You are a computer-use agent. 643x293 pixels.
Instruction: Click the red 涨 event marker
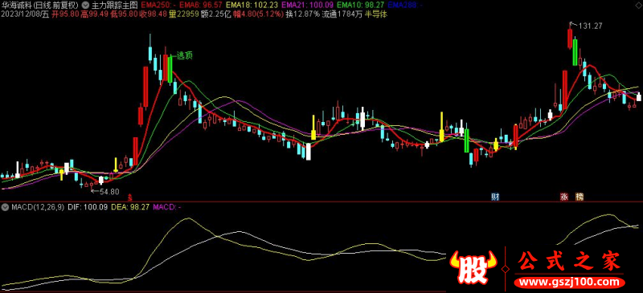pos(565,197)
